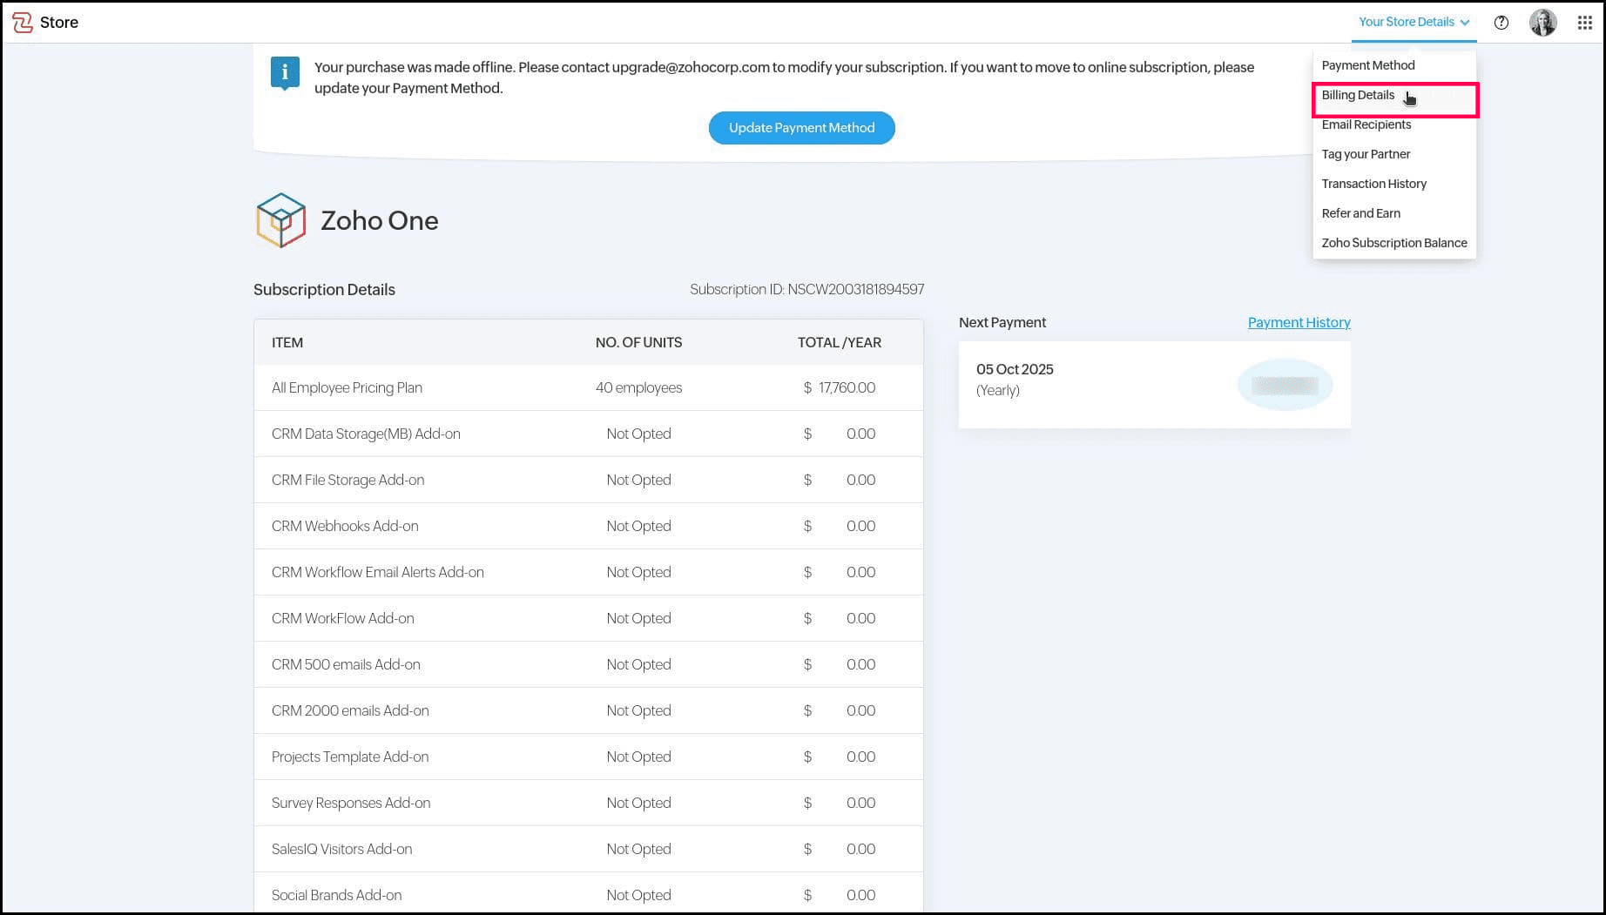Click the Store title text
Screen dimensions: 1606x915
coord(59,23)
